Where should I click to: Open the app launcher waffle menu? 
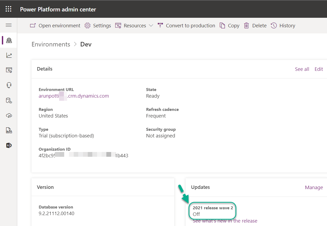coord(8,9)
